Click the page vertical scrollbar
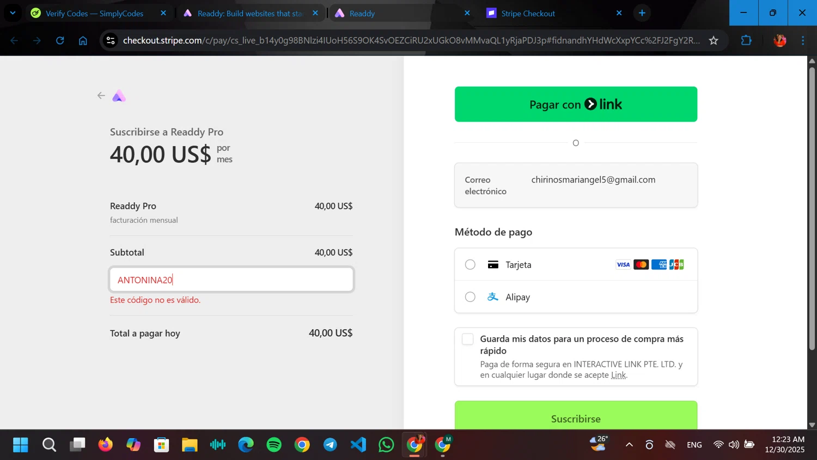 point(812,209)
